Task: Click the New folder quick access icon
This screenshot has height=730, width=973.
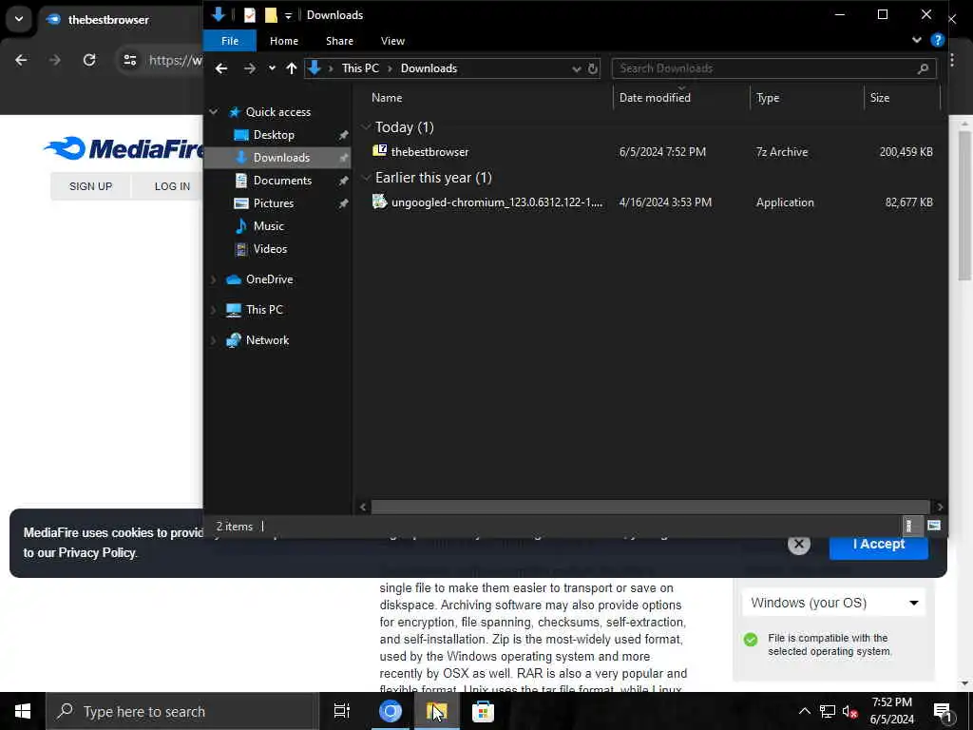Action: [271, 14]
